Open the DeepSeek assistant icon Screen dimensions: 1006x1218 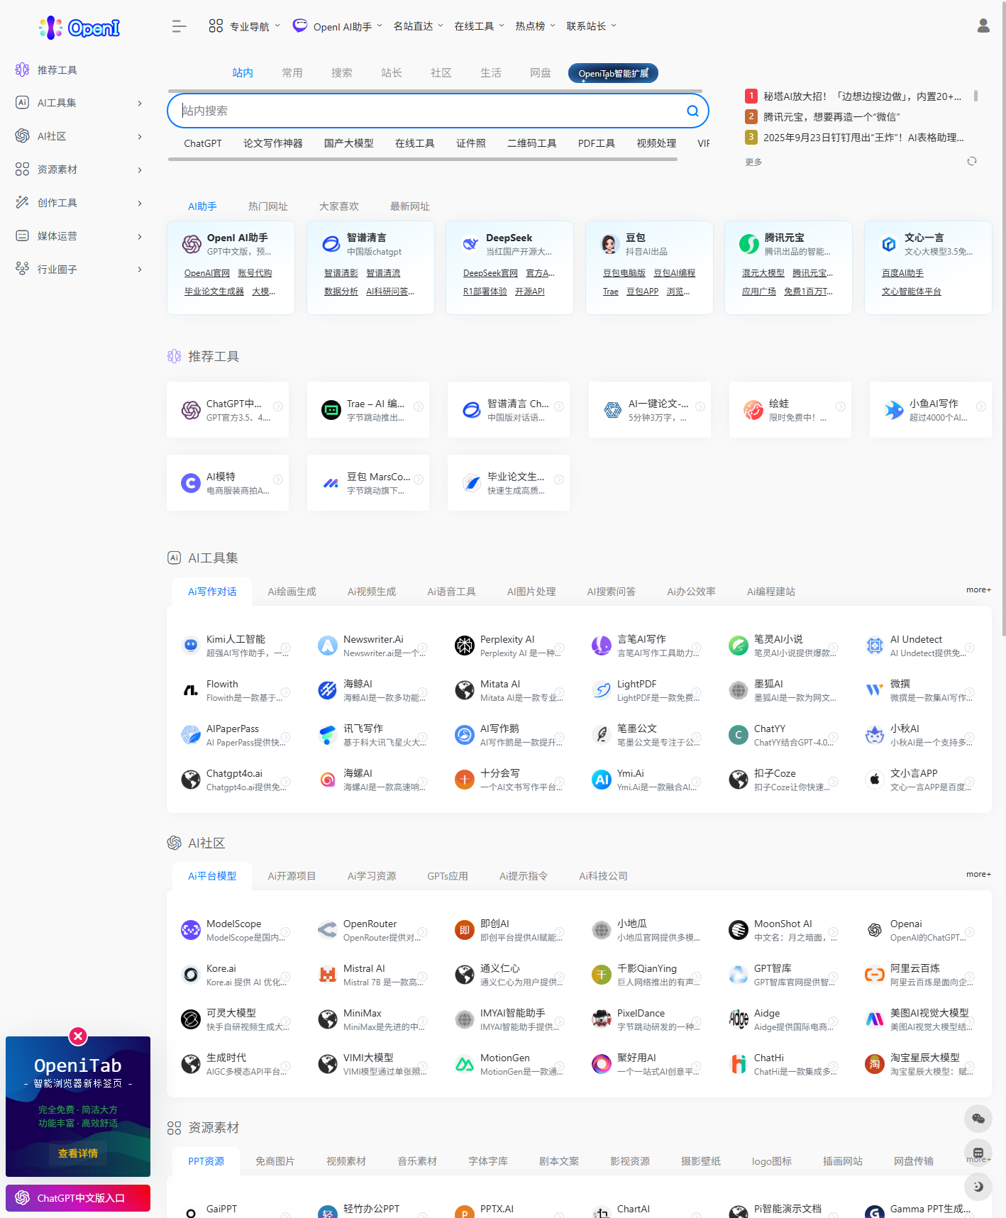pos(470,244)
